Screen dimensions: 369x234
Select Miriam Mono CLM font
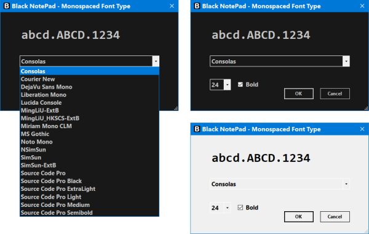[89, 126]
